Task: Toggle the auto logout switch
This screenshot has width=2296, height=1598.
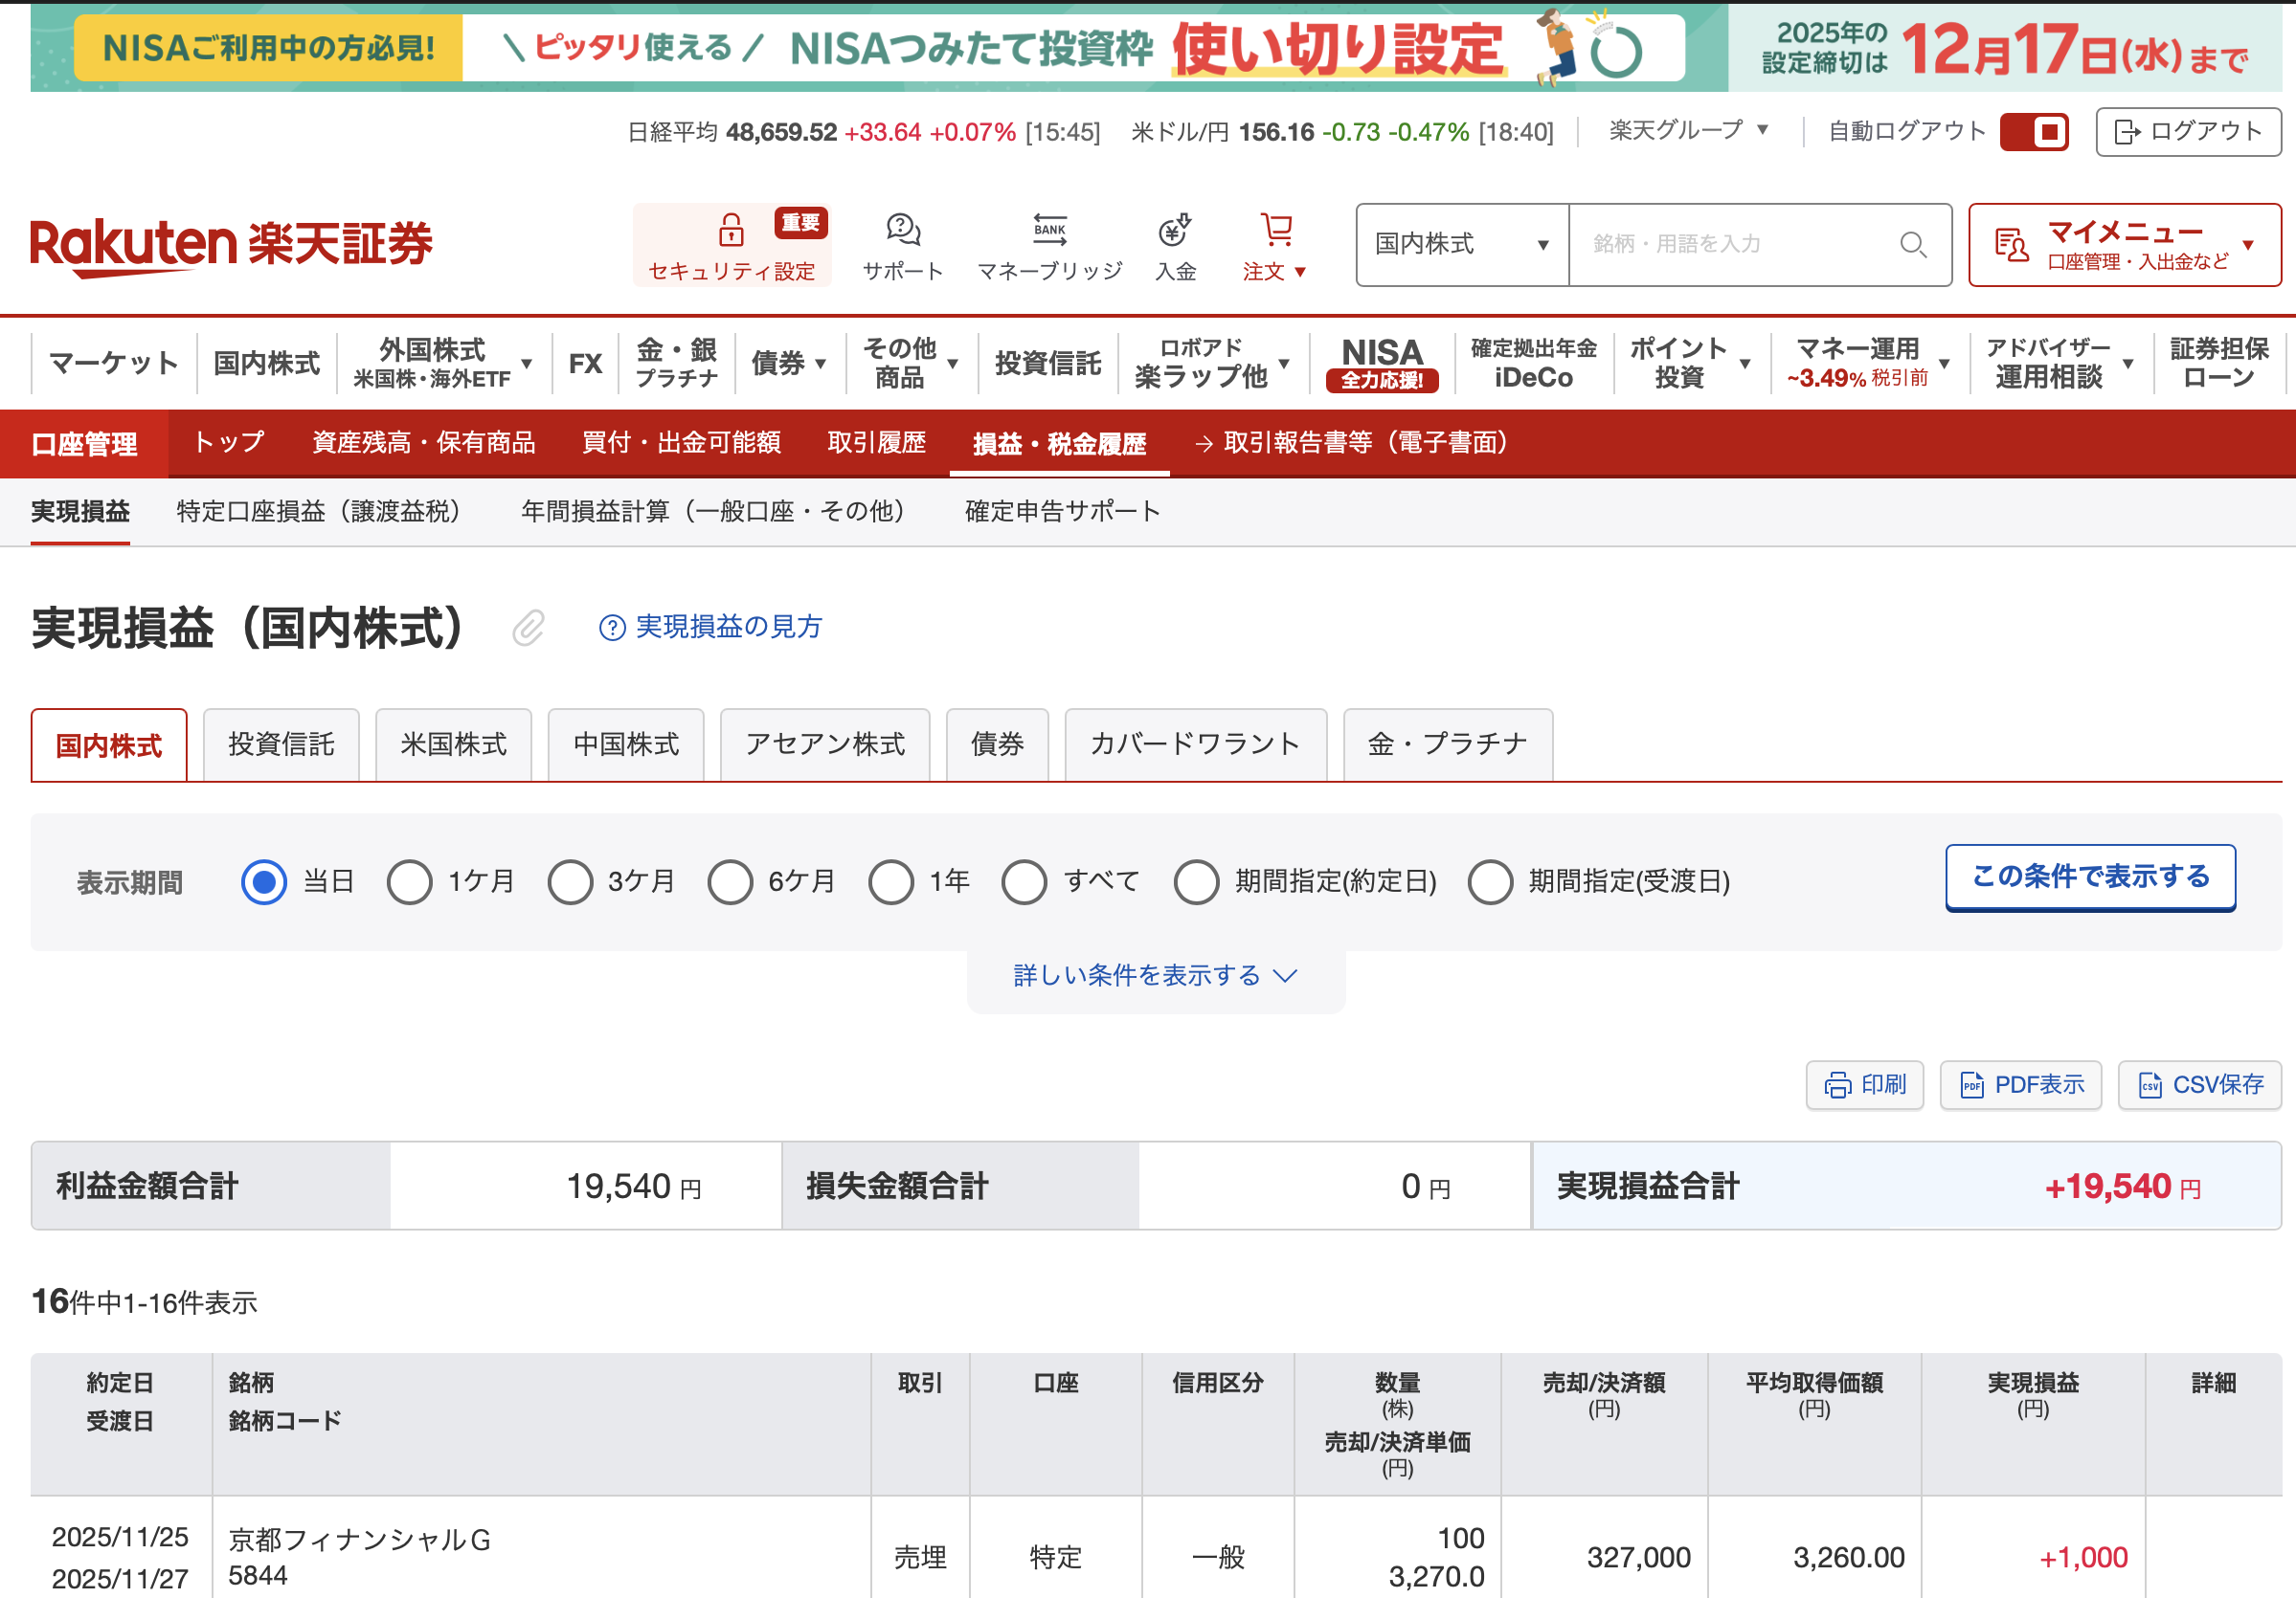Action: (2033, 132)
